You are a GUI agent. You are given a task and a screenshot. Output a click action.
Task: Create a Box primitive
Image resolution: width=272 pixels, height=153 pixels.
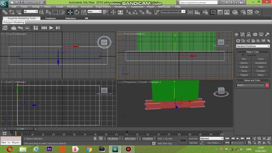click(x=244, y=59)
